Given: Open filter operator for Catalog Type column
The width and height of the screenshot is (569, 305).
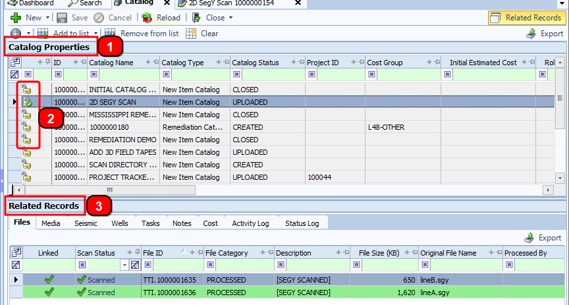Looking at the screenshot, I should (166, 74).
